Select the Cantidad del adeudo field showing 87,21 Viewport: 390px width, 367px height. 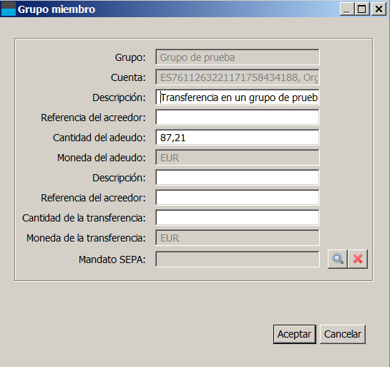(x=238, y=138)
